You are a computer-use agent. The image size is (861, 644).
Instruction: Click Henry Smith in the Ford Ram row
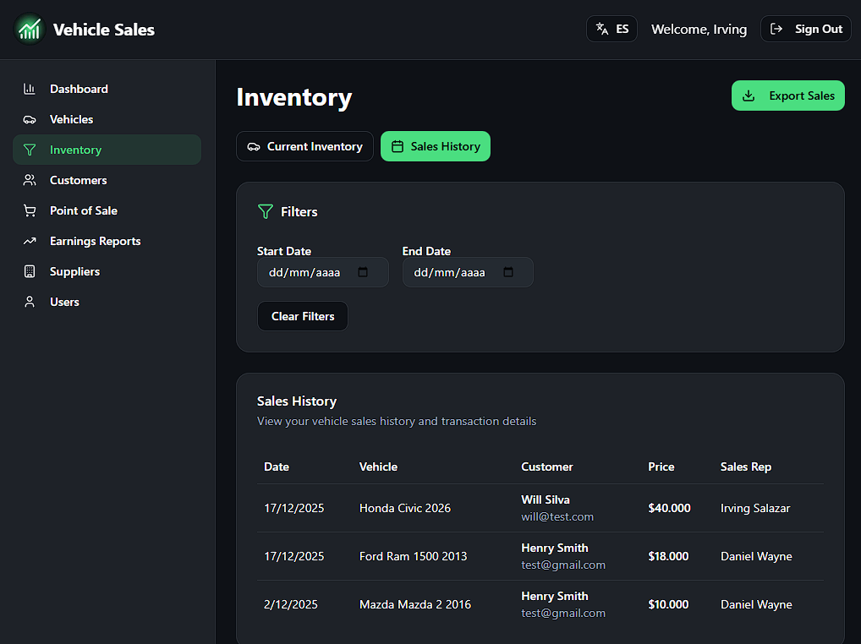point(555,548)
